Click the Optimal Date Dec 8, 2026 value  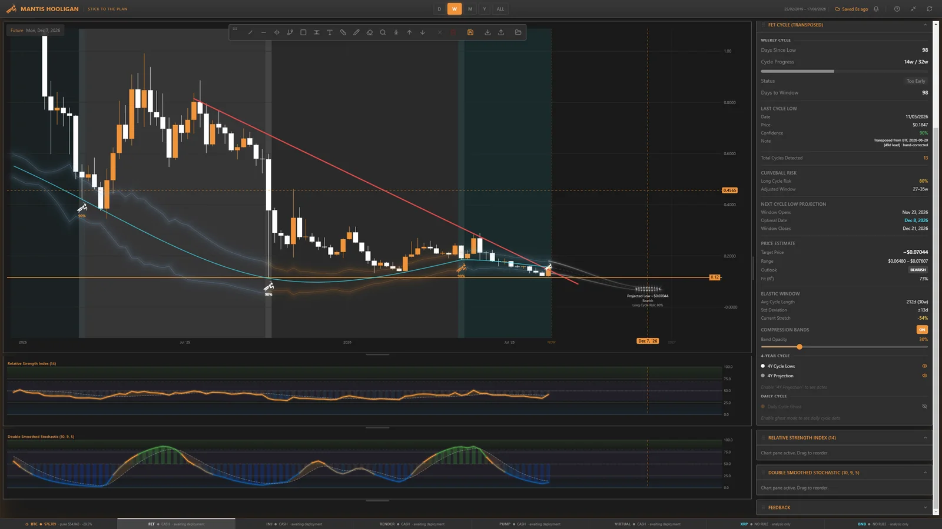click(x=916, y=220)
